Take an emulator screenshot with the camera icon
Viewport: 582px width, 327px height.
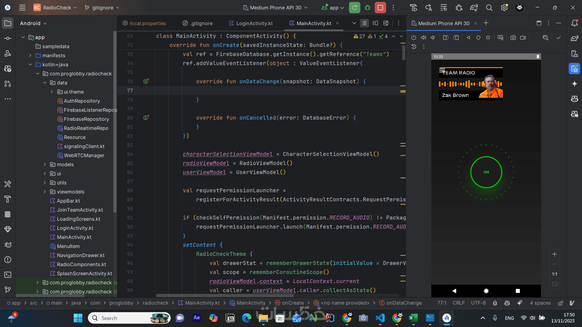(513, 38)
